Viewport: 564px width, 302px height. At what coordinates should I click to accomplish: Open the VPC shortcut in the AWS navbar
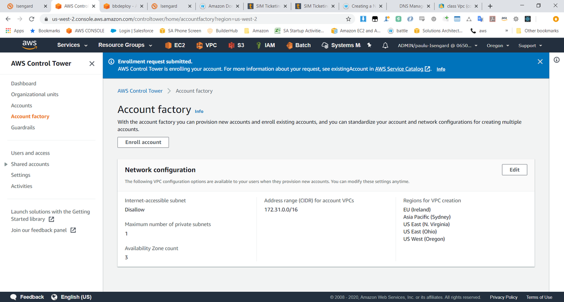point(206,45)
